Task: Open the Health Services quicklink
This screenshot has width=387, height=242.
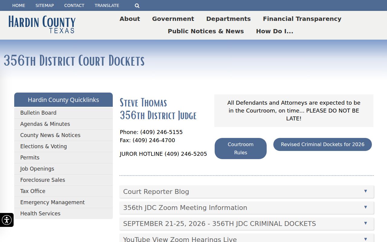Action: (x=63, y=214)
